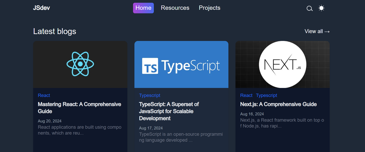Screen dimensions: 365x152
Task: Open the React logo thumbnail
Action: point(80,64)
